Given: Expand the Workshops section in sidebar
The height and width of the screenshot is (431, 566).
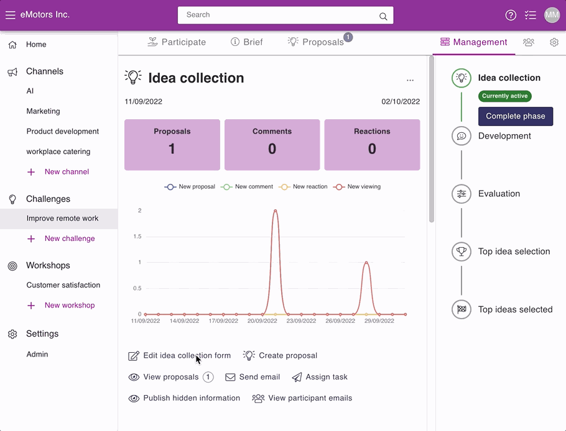Looking at the screenshot, I should point(48,266).
